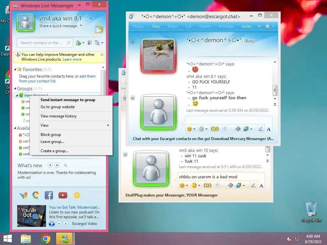This screenshot has width=327, height=245.
Task: Open emoticon picker in vm5 chat
Action: [182, 185]
